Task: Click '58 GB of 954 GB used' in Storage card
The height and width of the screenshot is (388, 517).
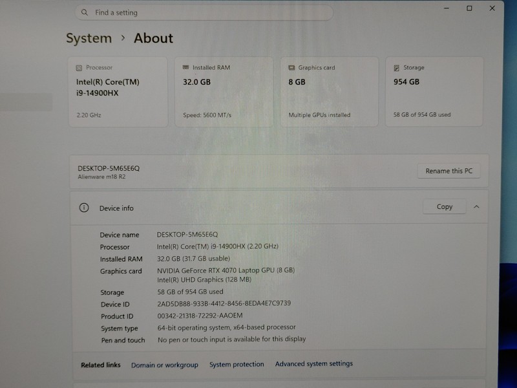Action: (422, 115)
